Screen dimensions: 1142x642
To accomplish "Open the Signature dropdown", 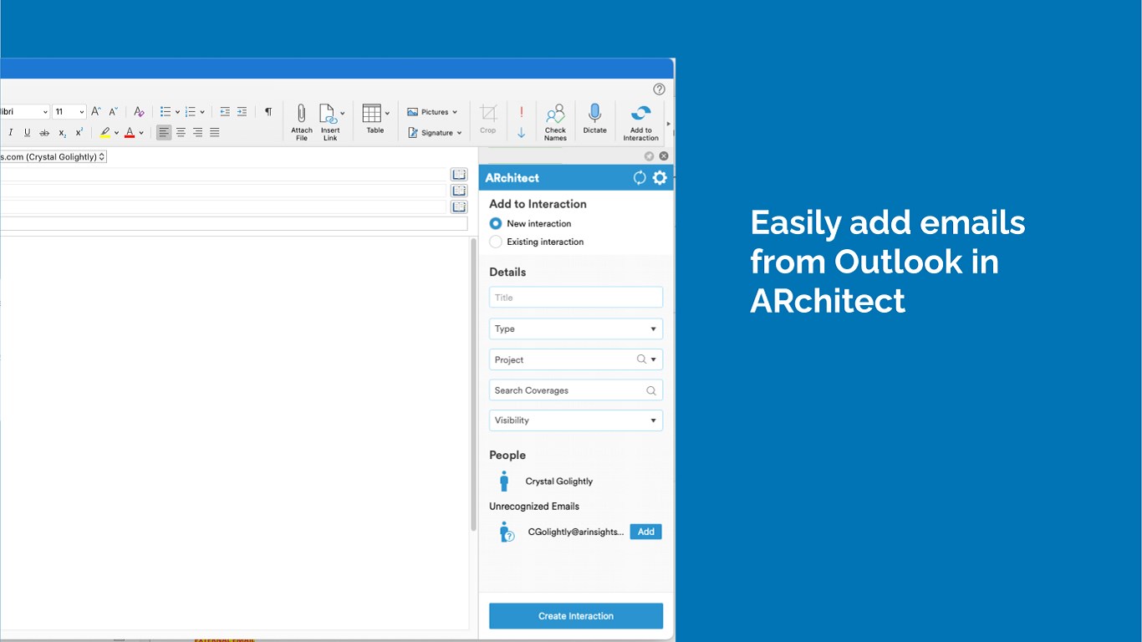I will (435, 133).
